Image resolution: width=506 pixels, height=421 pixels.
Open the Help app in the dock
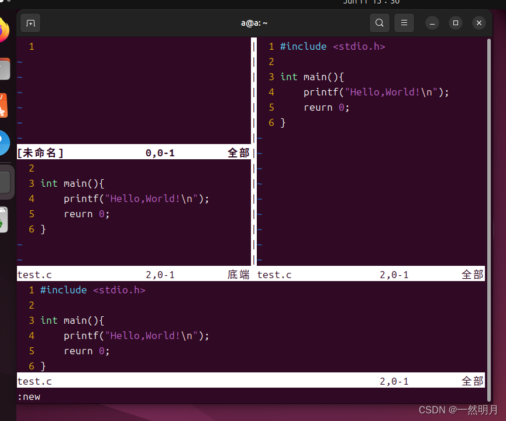click(4, 142)
